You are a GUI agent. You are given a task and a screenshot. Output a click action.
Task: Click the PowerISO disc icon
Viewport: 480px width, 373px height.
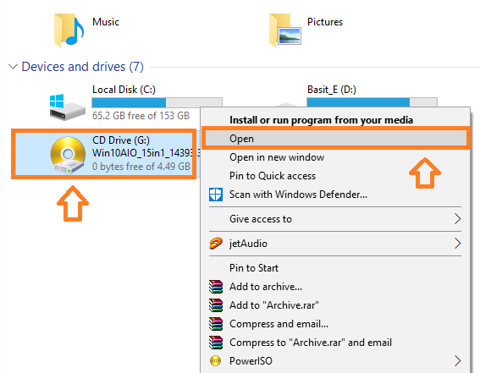[x=216, y=361]
